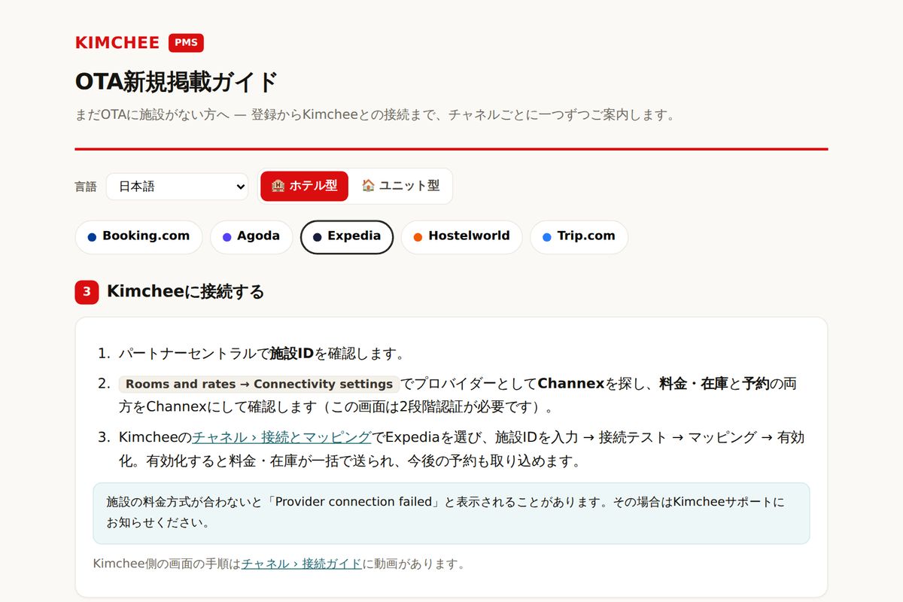Click the house emoji icon on ユニット型
This screenshot has width=903, height=602.
point(368,185)
